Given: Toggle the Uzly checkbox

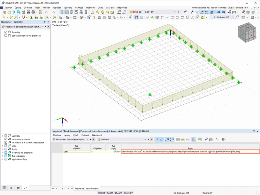Looking at the screenshot, I should 6,146.
